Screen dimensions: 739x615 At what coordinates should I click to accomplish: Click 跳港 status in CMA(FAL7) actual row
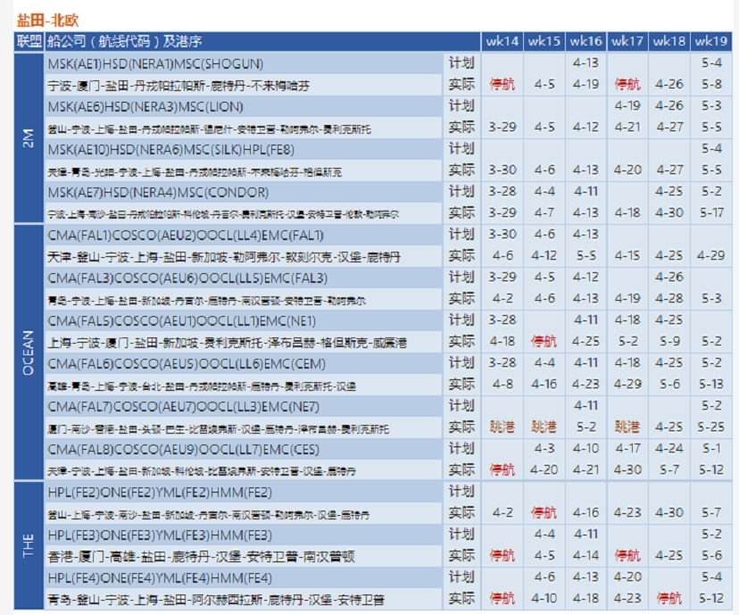500,427
